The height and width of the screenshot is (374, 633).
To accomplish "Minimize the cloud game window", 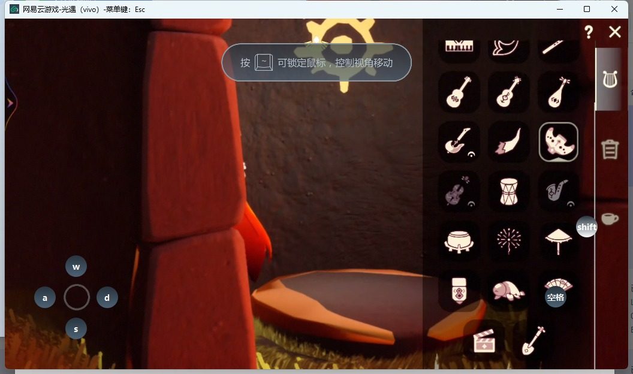I will [x=559, y=9].
